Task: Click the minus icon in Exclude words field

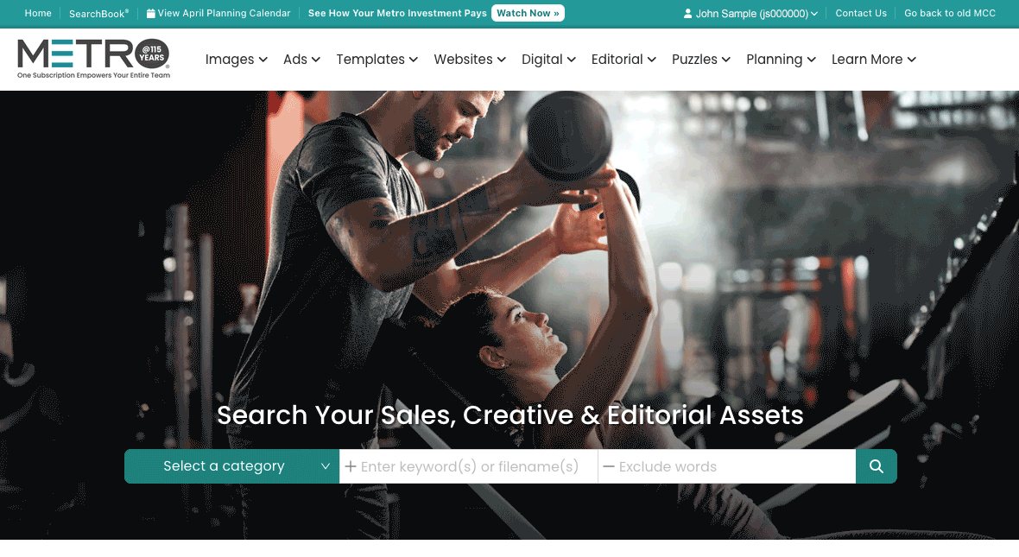Action: pyautogui.click(x=608, y=466)
